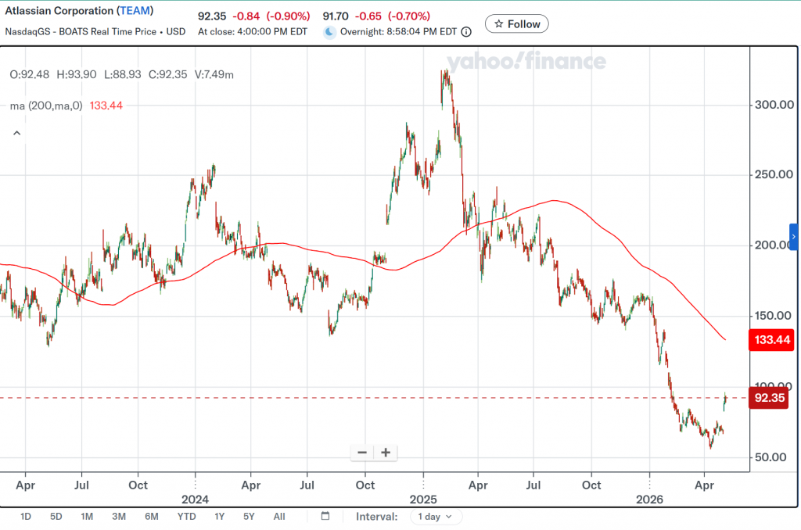This screenshot has height=530, width=801.
Task: Click the Follow star button
Action: click(516, 24)
